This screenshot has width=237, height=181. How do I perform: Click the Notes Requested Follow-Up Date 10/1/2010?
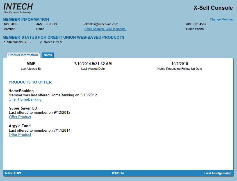(179, 64)
